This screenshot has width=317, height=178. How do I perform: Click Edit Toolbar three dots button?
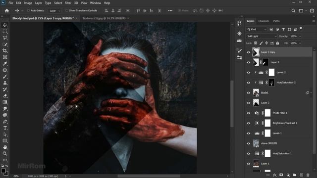5,160
